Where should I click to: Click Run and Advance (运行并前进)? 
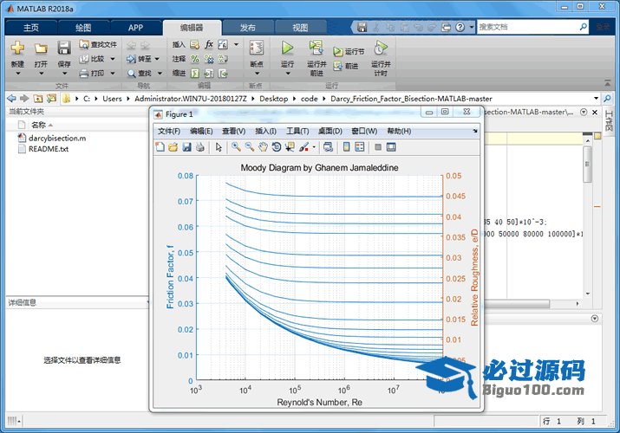point(317,58)
